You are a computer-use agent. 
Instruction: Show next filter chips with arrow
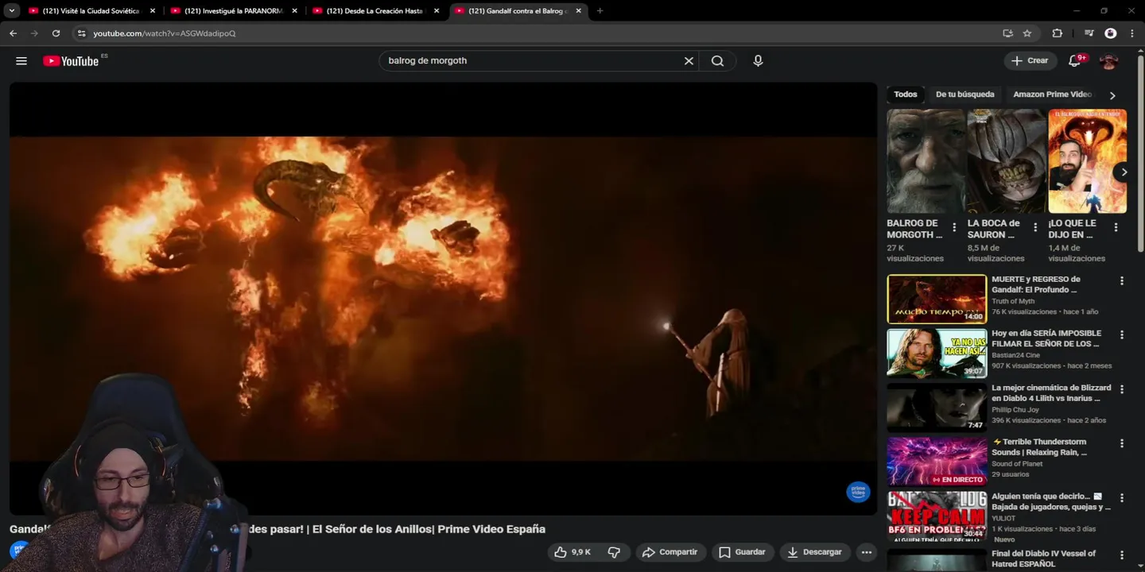(1112, 95)
